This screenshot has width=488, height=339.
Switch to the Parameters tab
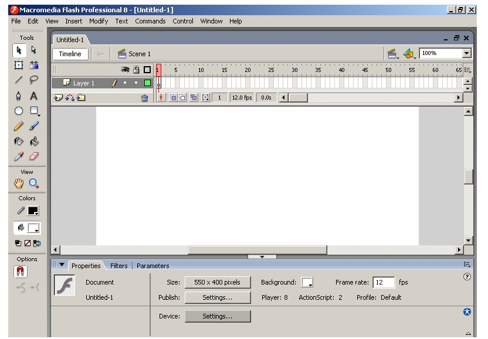point(153,266)
